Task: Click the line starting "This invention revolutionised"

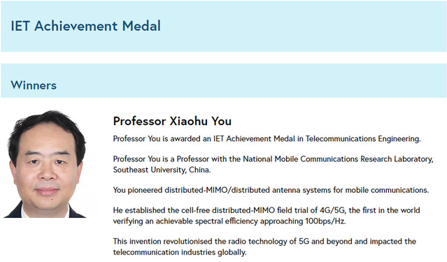Action: (x=264, y=241)
